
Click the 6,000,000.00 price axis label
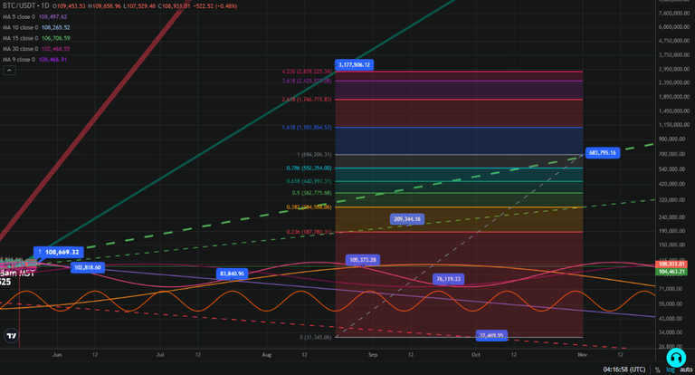point(673,26)
